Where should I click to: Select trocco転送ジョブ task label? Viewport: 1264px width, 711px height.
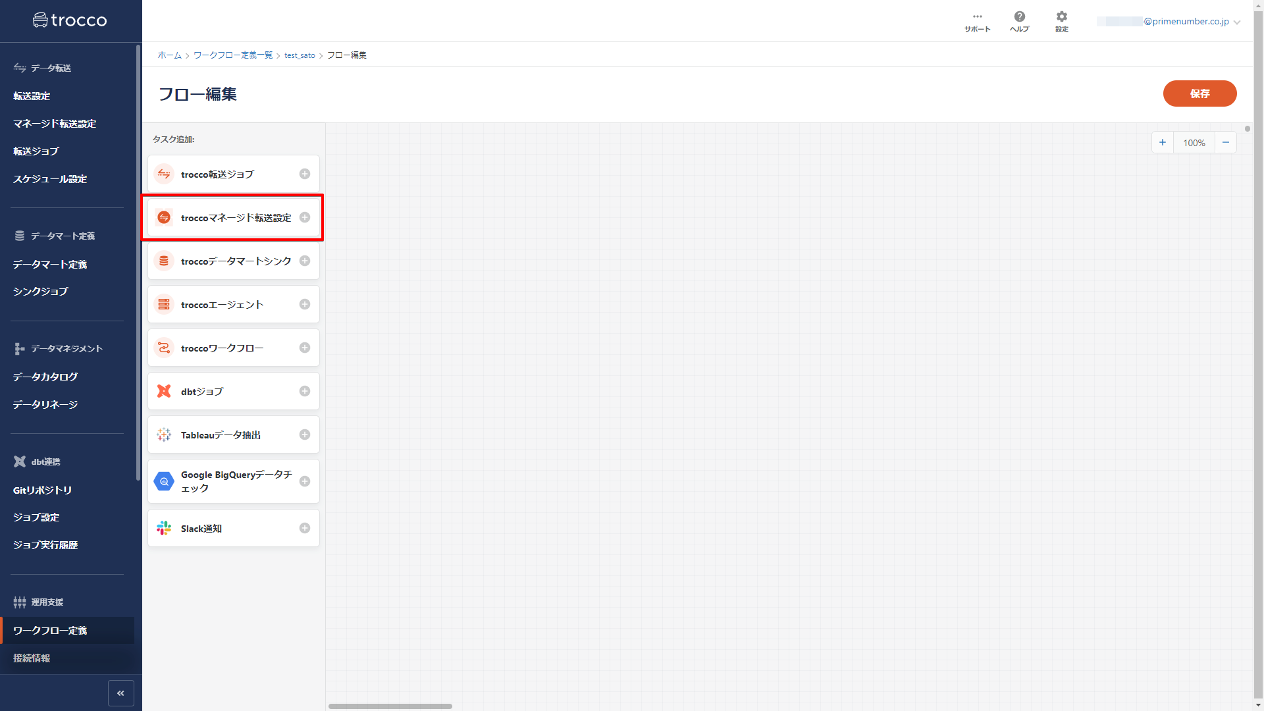[x=217, y=174]
